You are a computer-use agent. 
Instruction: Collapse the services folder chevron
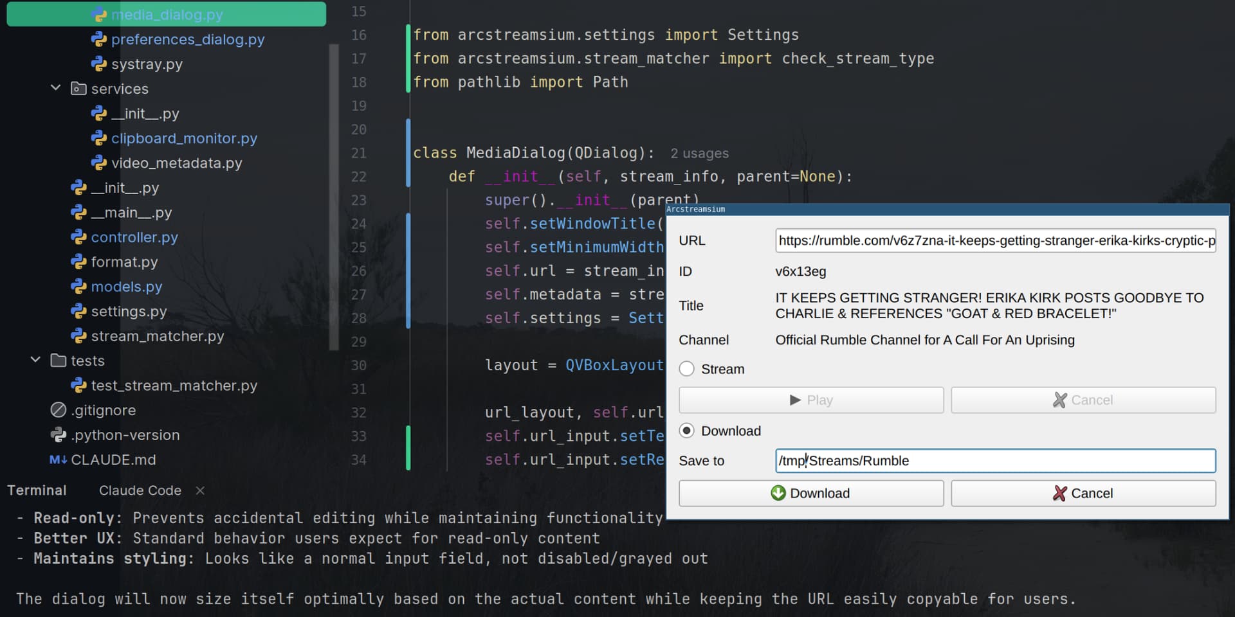tap(56, 88)
